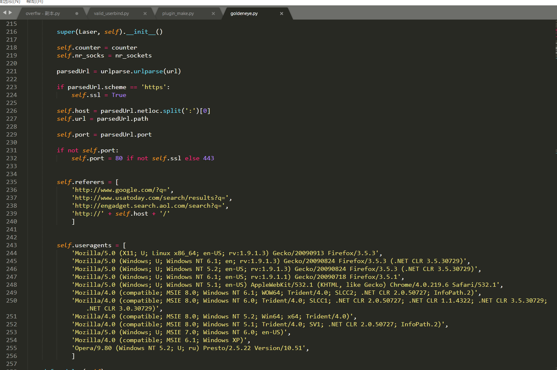Click the number 443 in the code
The height and width of the screenshot is (370, 557).
(209, 158)
